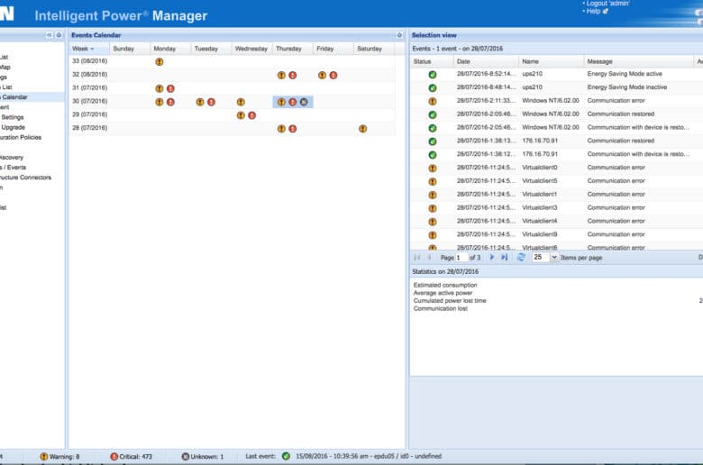Image resolution: width=703 pixels, height=465 pixels.
Task: Select the warning icon on Friday of week 32
Action: coord(322,76)
